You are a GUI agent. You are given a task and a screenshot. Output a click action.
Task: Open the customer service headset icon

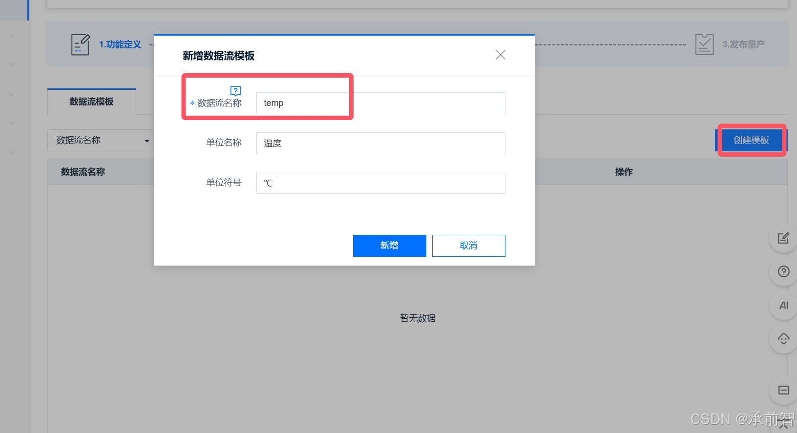[x=783, y=339]
